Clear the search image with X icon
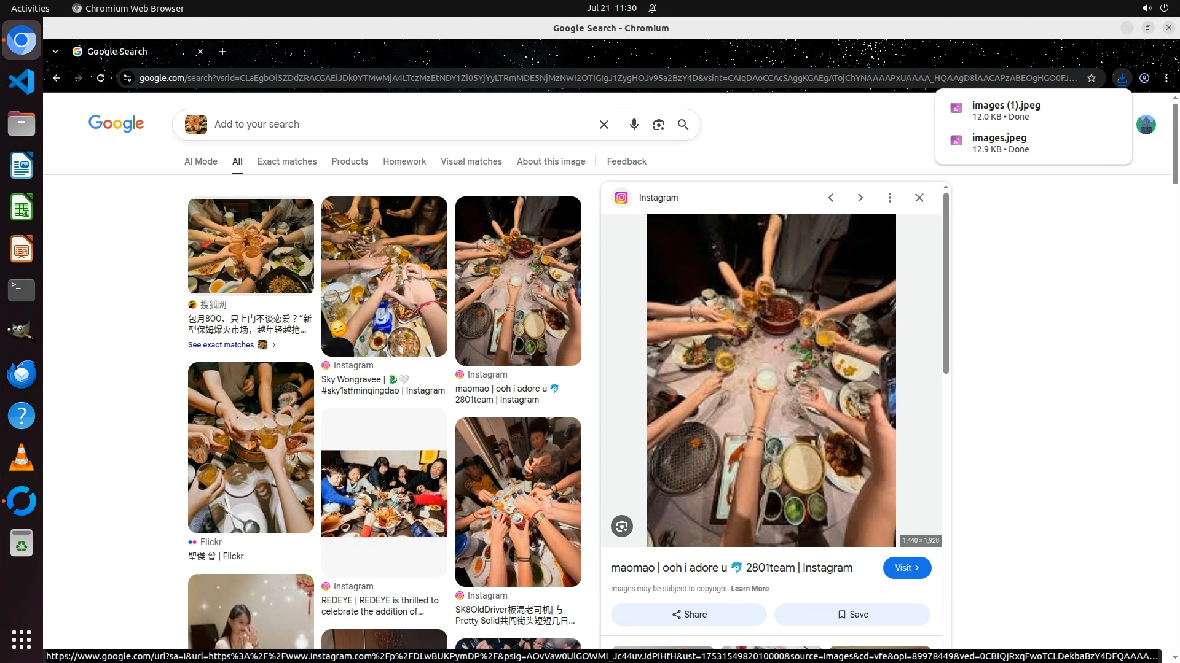 tap(604, 125)
